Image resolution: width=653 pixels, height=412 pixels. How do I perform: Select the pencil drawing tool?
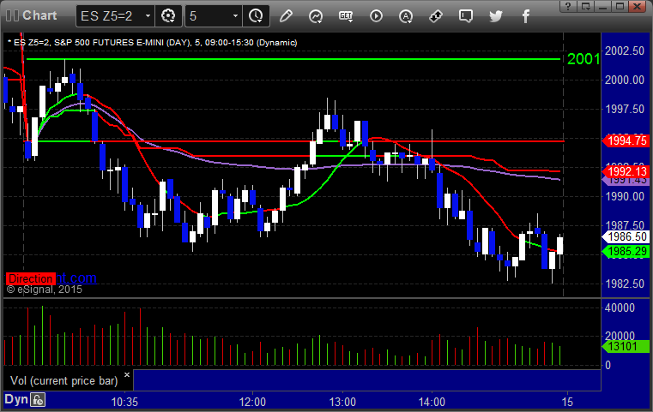coord(286,15)
